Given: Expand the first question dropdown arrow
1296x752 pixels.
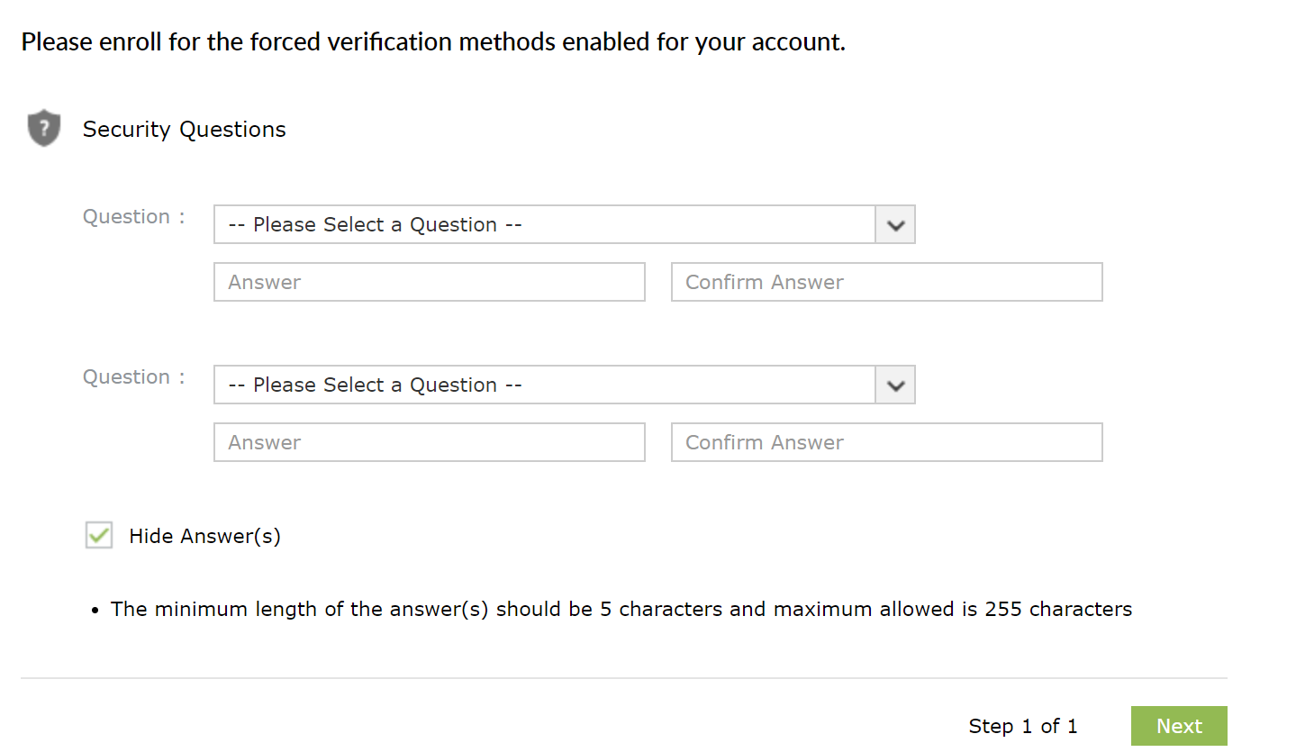Looking at the screenshot, I should 894,225.
